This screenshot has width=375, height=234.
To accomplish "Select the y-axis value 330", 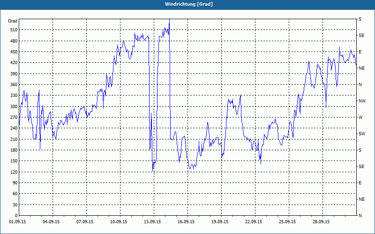I will click(14, 95).
